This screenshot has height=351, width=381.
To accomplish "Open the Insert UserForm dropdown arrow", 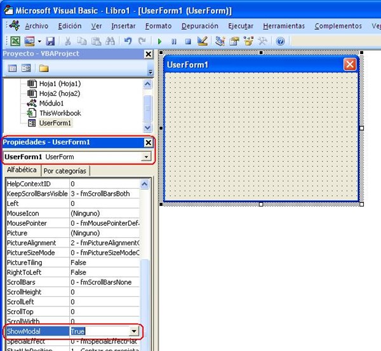I will (x=39, y=41).
